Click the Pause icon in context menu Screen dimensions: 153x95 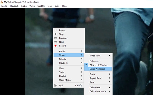tap(56, 30)
